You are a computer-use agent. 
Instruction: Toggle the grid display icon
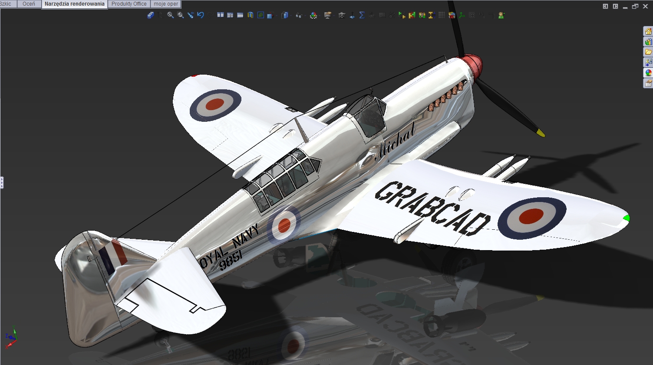coord(442,15)
